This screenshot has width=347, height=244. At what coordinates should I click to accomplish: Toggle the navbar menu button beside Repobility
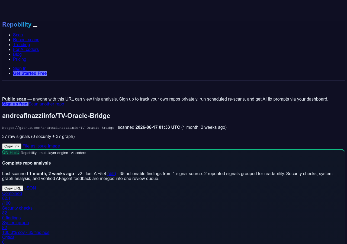[x=35, y=26]
